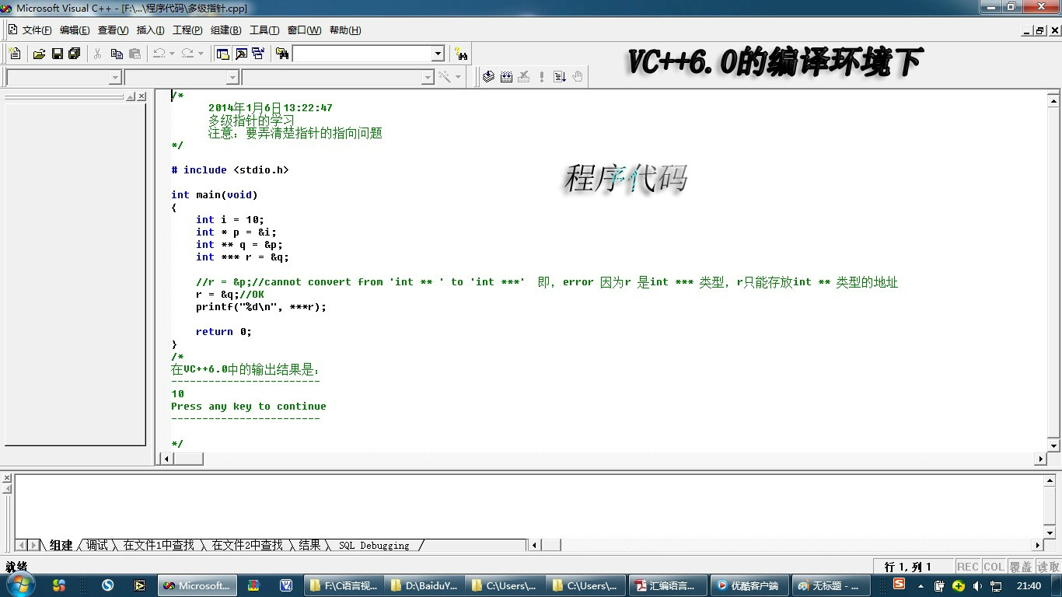This screenshot has width=1062, height=597.
Task: Click the editor vertical scrollbar up arrow
Action: coord(1053,100)
